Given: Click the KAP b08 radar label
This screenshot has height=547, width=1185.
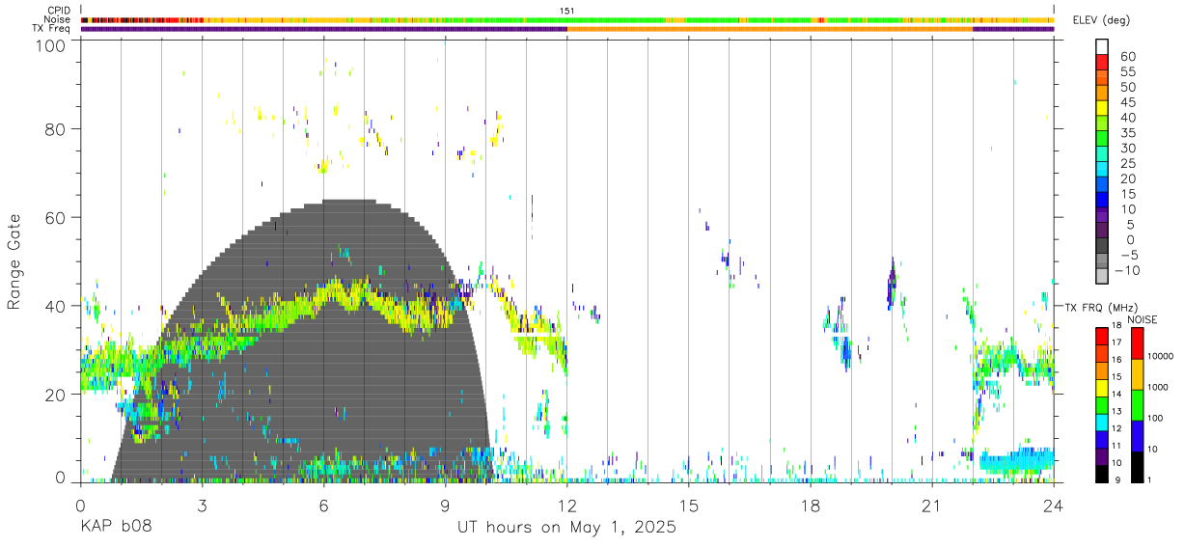Looking at the screenshot, I should pyautogui.click(x=116, y=528).
